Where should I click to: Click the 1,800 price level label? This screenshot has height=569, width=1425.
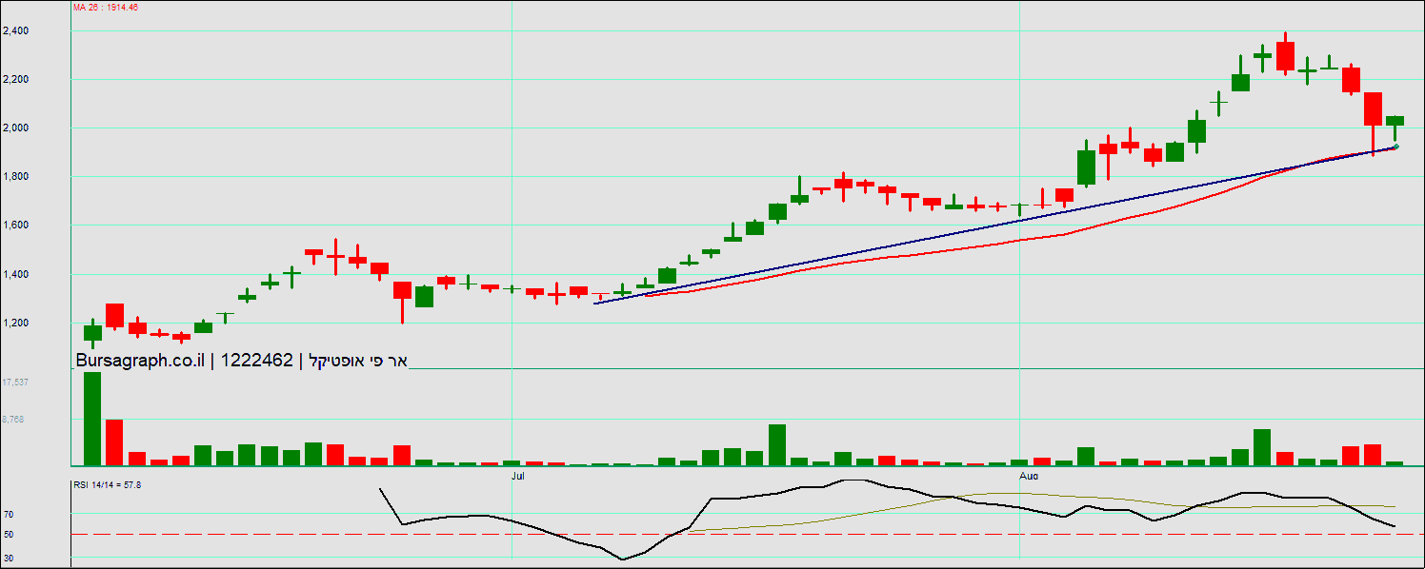(x=15, y=177)
